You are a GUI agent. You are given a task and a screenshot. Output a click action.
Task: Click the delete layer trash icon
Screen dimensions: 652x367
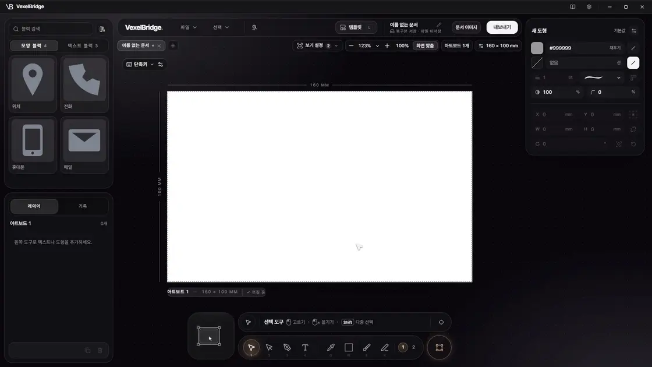(x=100, y=350)
